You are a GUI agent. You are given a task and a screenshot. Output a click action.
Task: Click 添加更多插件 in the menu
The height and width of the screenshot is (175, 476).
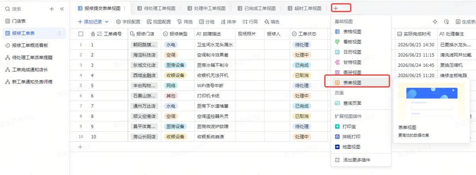[x=361, y=160]
